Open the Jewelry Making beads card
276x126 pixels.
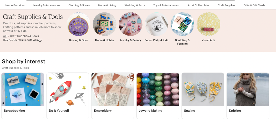click(158, 96)
